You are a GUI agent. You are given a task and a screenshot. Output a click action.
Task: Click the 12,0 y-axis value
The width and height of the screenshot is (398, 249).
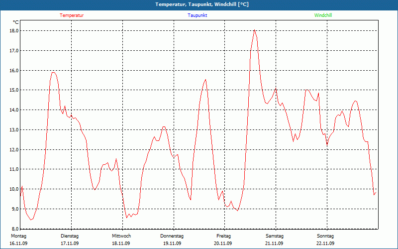(14, 149)
